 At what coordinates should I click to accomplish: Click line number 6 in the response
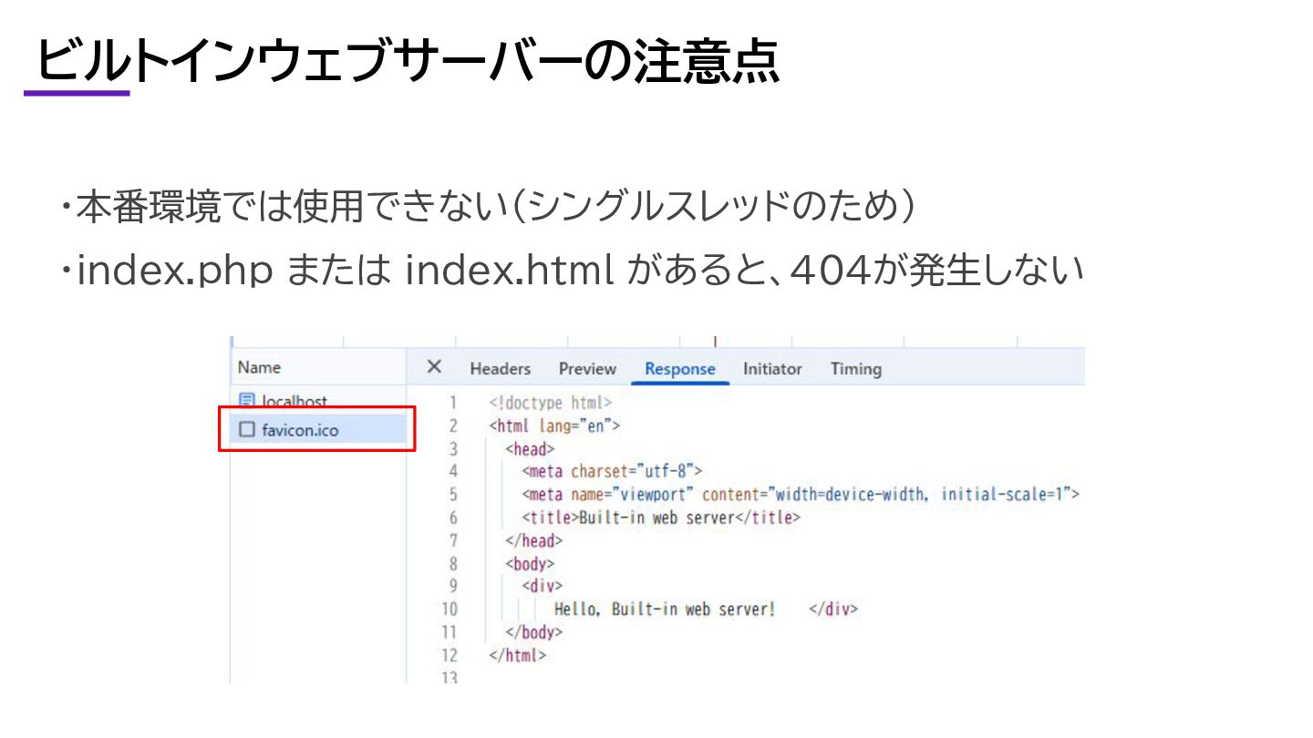click(x=453, y=518)
